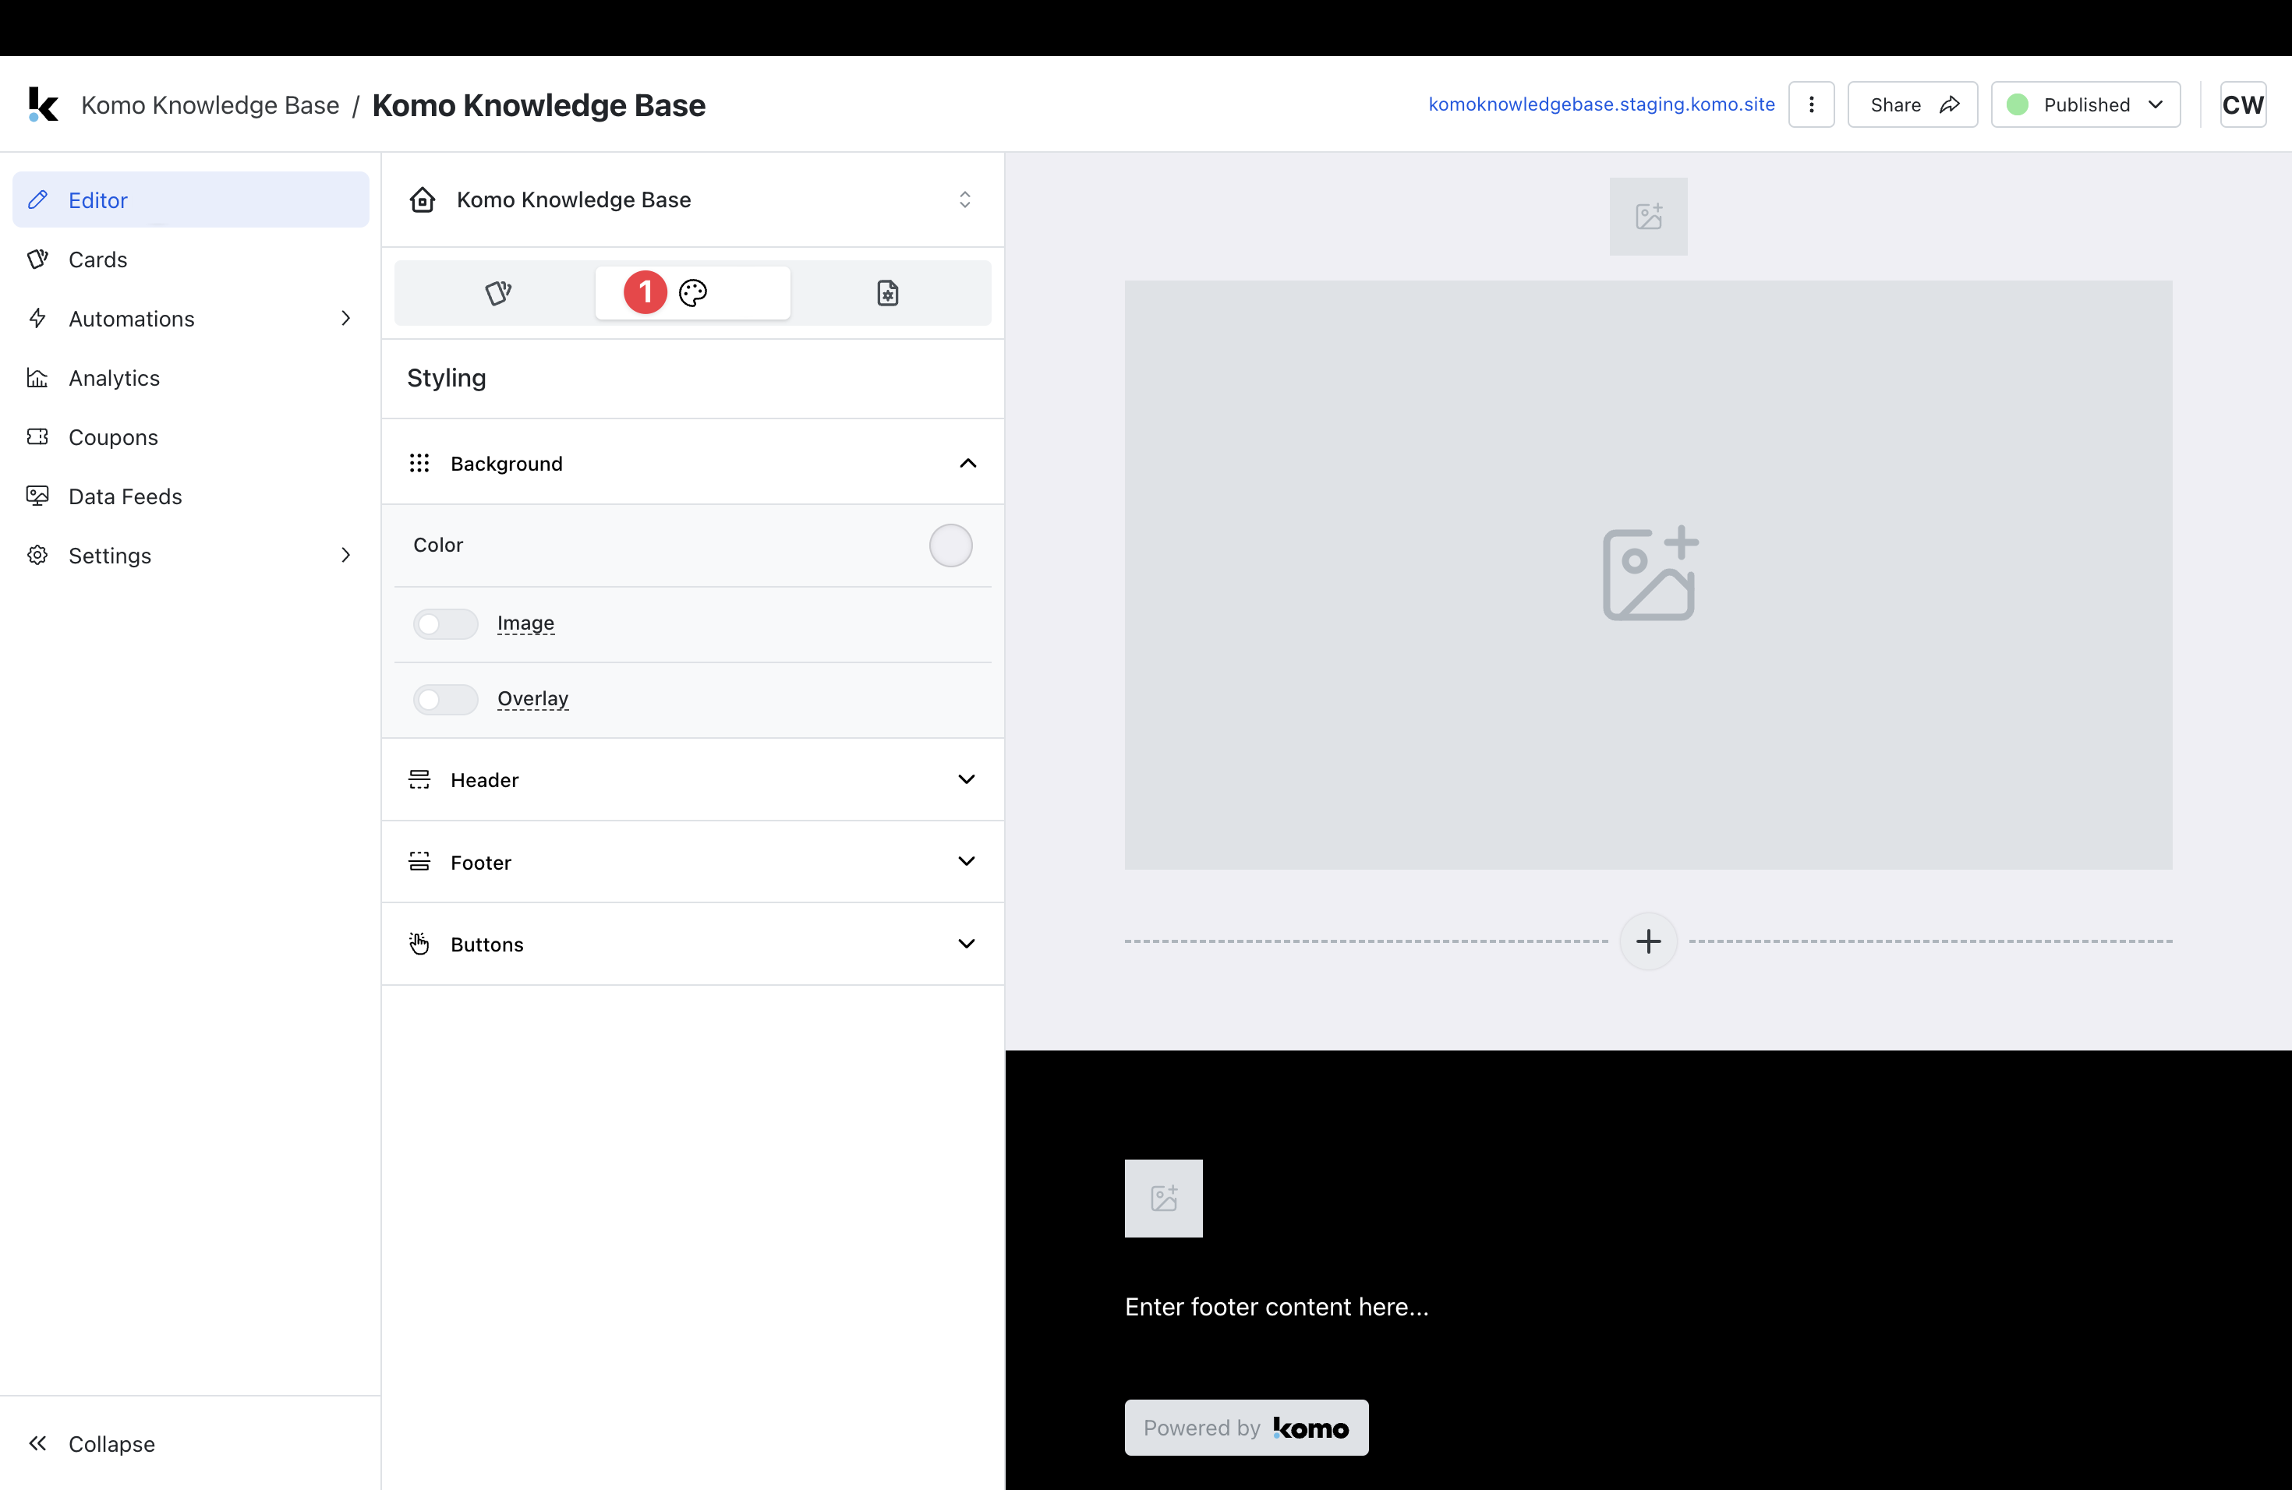
Task: Enable the background Overlay toggle
Action: point(445,699)
